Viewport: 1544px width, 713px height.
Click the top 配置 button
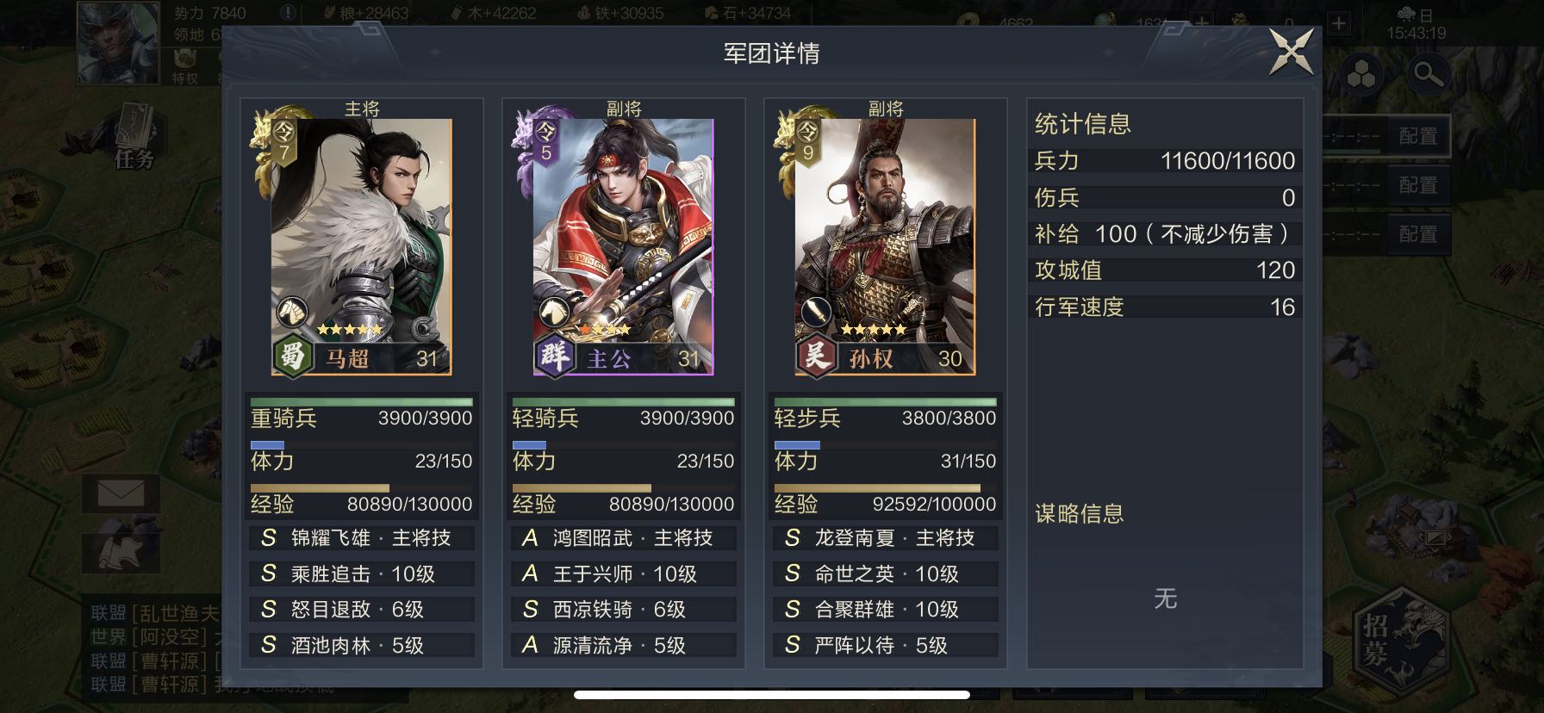point(1418,136)
